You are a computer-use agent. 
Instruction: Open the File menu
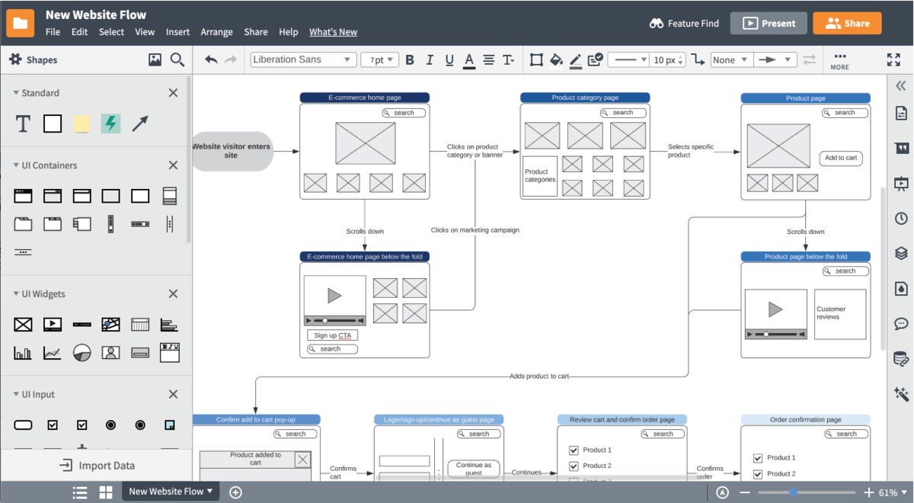[53, 32]
